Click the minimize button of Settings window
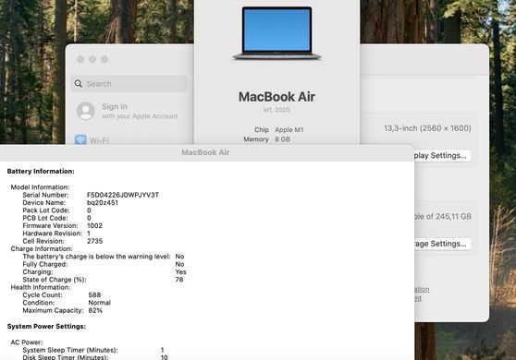The width and height of the screenshot is (516, 360). 92,59
